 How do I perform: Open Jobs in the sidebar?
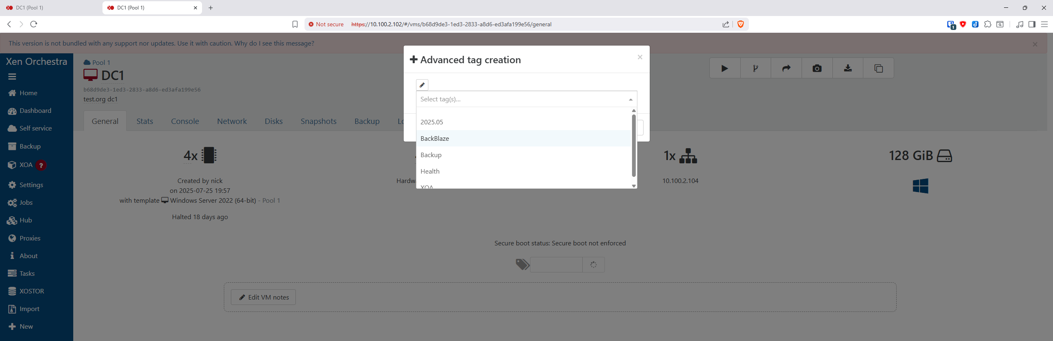point(20,203)
